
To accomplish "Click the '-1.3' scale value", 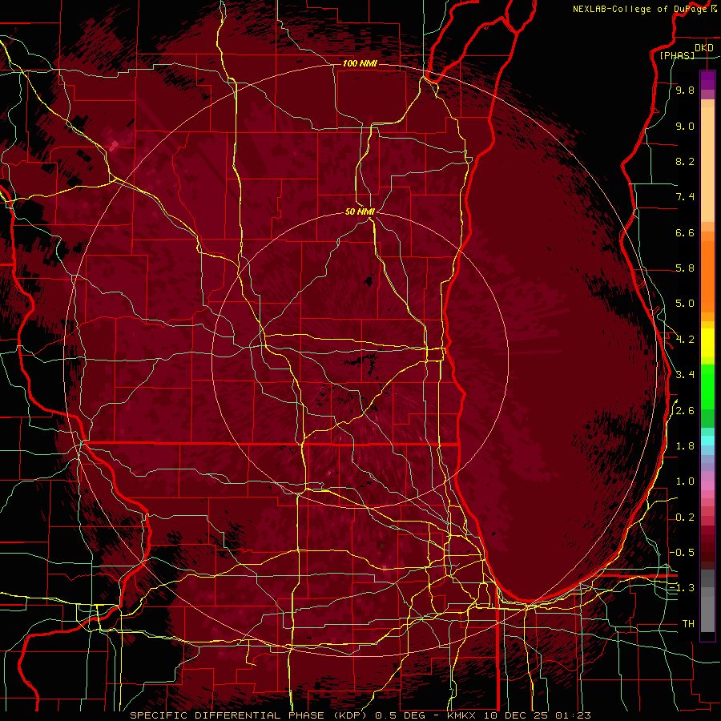I will click(x=682, y=588).
